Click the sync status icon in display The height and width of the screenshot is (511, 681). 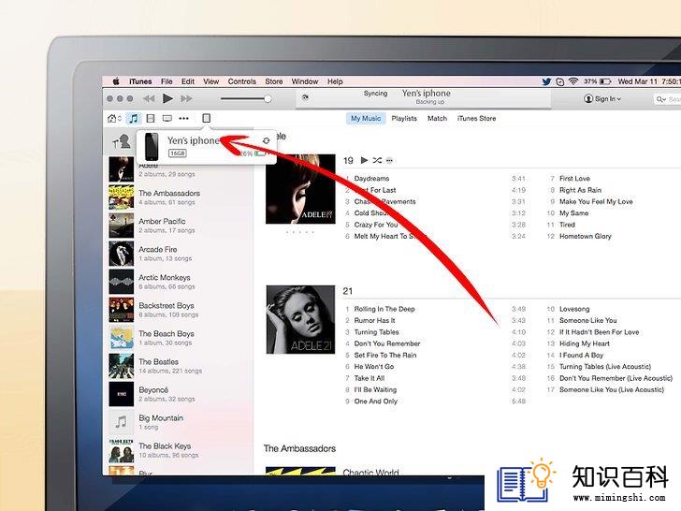click(305, 97)
